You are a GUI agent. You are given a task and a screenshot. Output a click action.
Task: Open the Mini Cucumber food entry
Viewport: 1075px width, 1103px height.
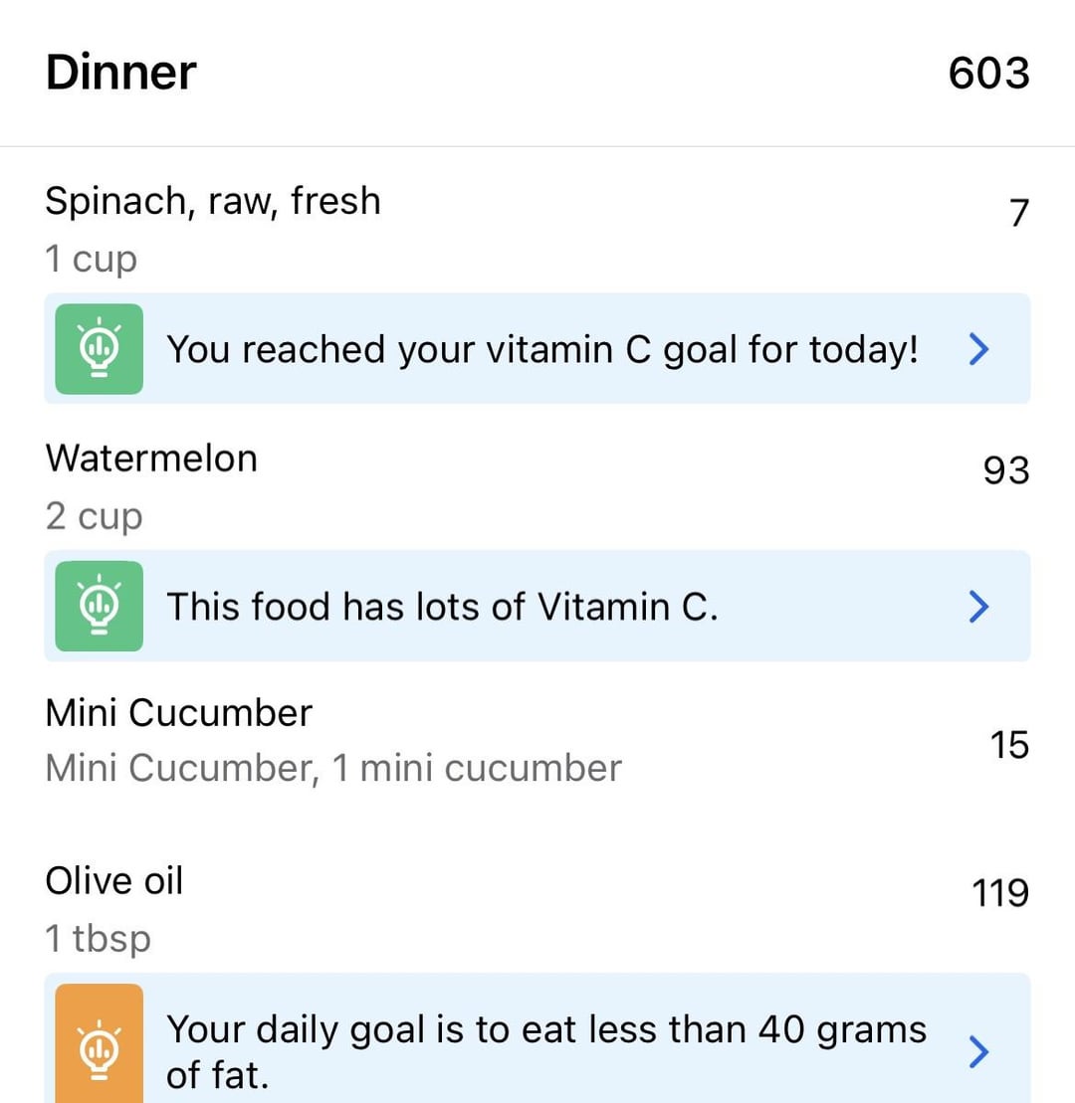[x=179, y=713]
